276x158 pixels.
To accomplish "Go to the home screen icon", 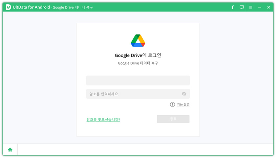I will [10, 150].
